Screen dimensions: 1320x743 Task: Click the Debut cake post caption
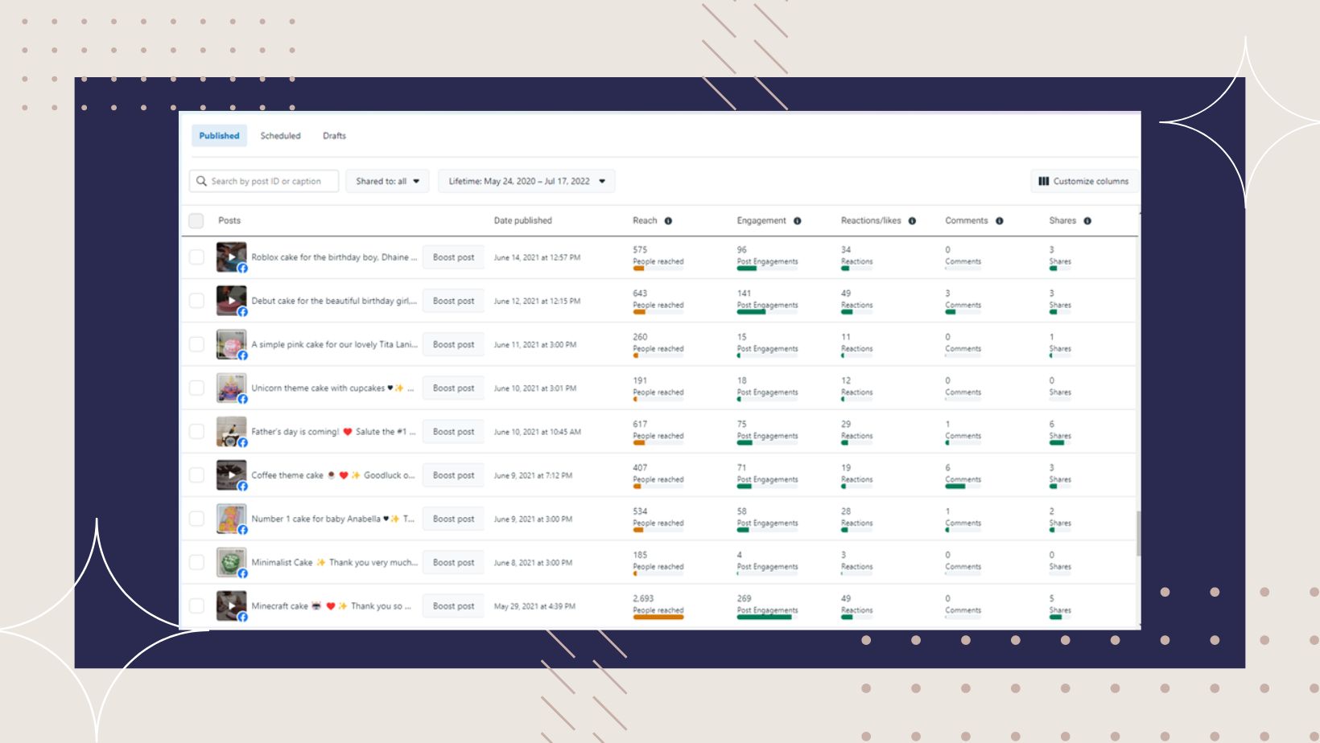334,301
